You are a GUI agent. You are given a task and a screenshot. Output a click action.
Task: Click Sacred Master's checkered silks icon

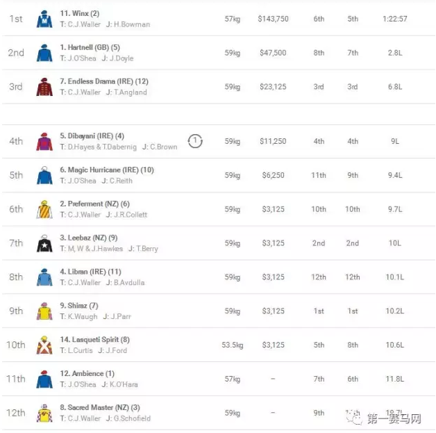pos(44,414)
